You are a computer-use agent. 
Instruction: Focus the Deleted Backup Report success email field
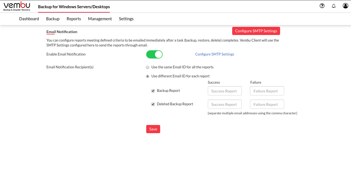click(225, 104)
